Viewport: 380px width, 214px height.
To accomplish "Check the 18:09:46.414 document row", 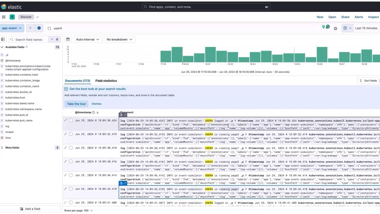I will coord(71,175).
